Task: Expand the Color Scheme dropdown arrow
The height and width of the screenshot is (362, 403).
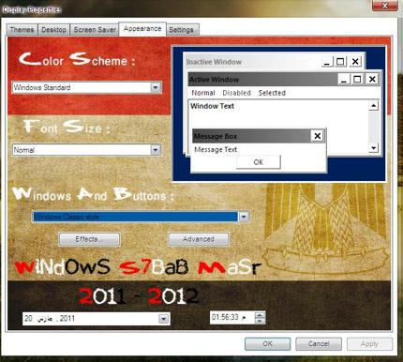Action: (x=156, y=87)
